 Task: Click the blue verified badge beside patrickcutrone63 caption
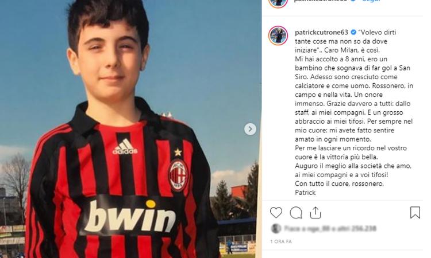coord(353,32)
